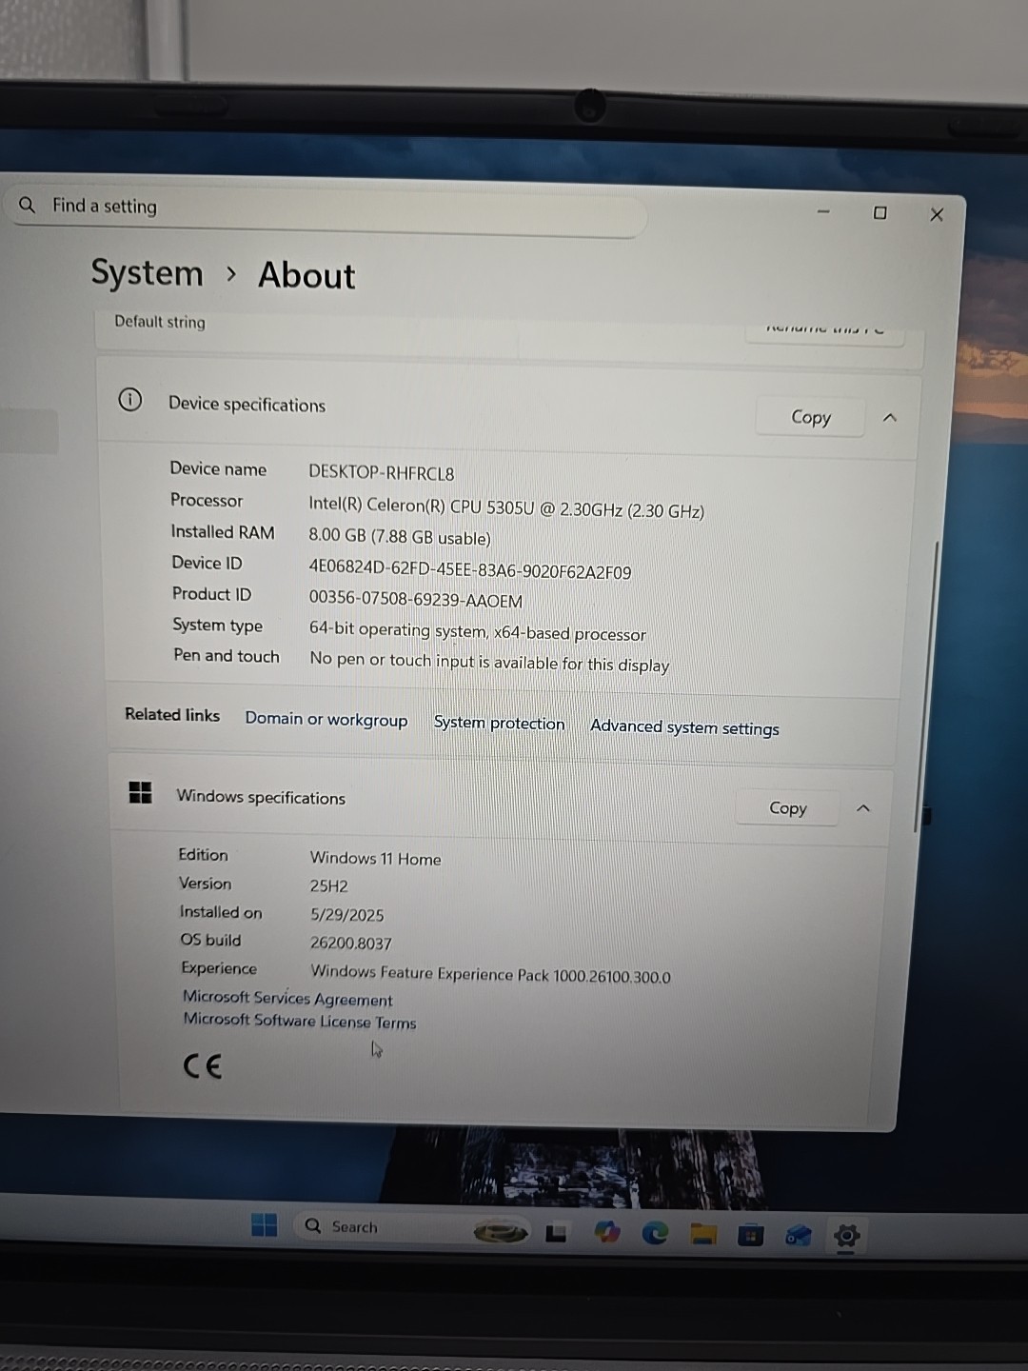Select OS build 26200.8037

(351, 944)
